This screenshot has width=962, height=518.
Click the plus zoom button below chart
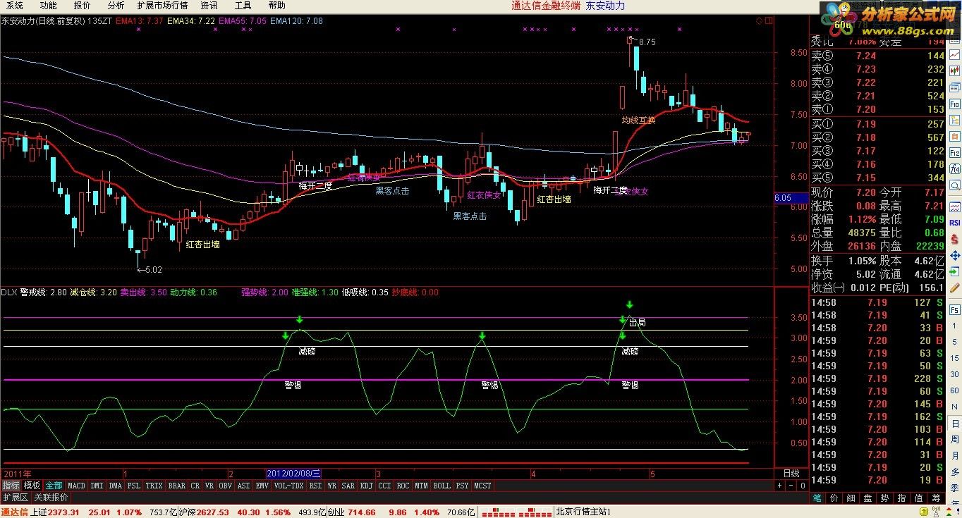[x=779, y=486]
